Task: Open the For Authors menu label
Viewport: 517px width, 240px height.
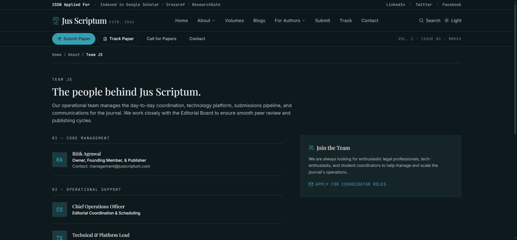Action: pyautogui.click(x=287, y=20)
